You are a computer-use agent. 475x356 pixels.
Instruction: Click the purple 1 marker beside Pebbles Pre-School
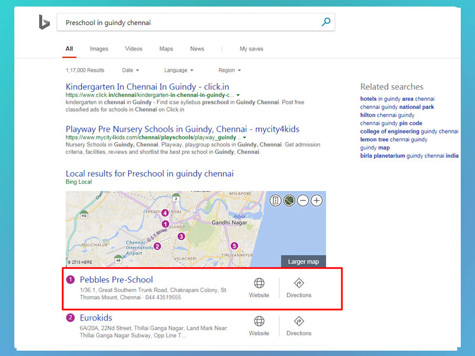tap(70, 279)
